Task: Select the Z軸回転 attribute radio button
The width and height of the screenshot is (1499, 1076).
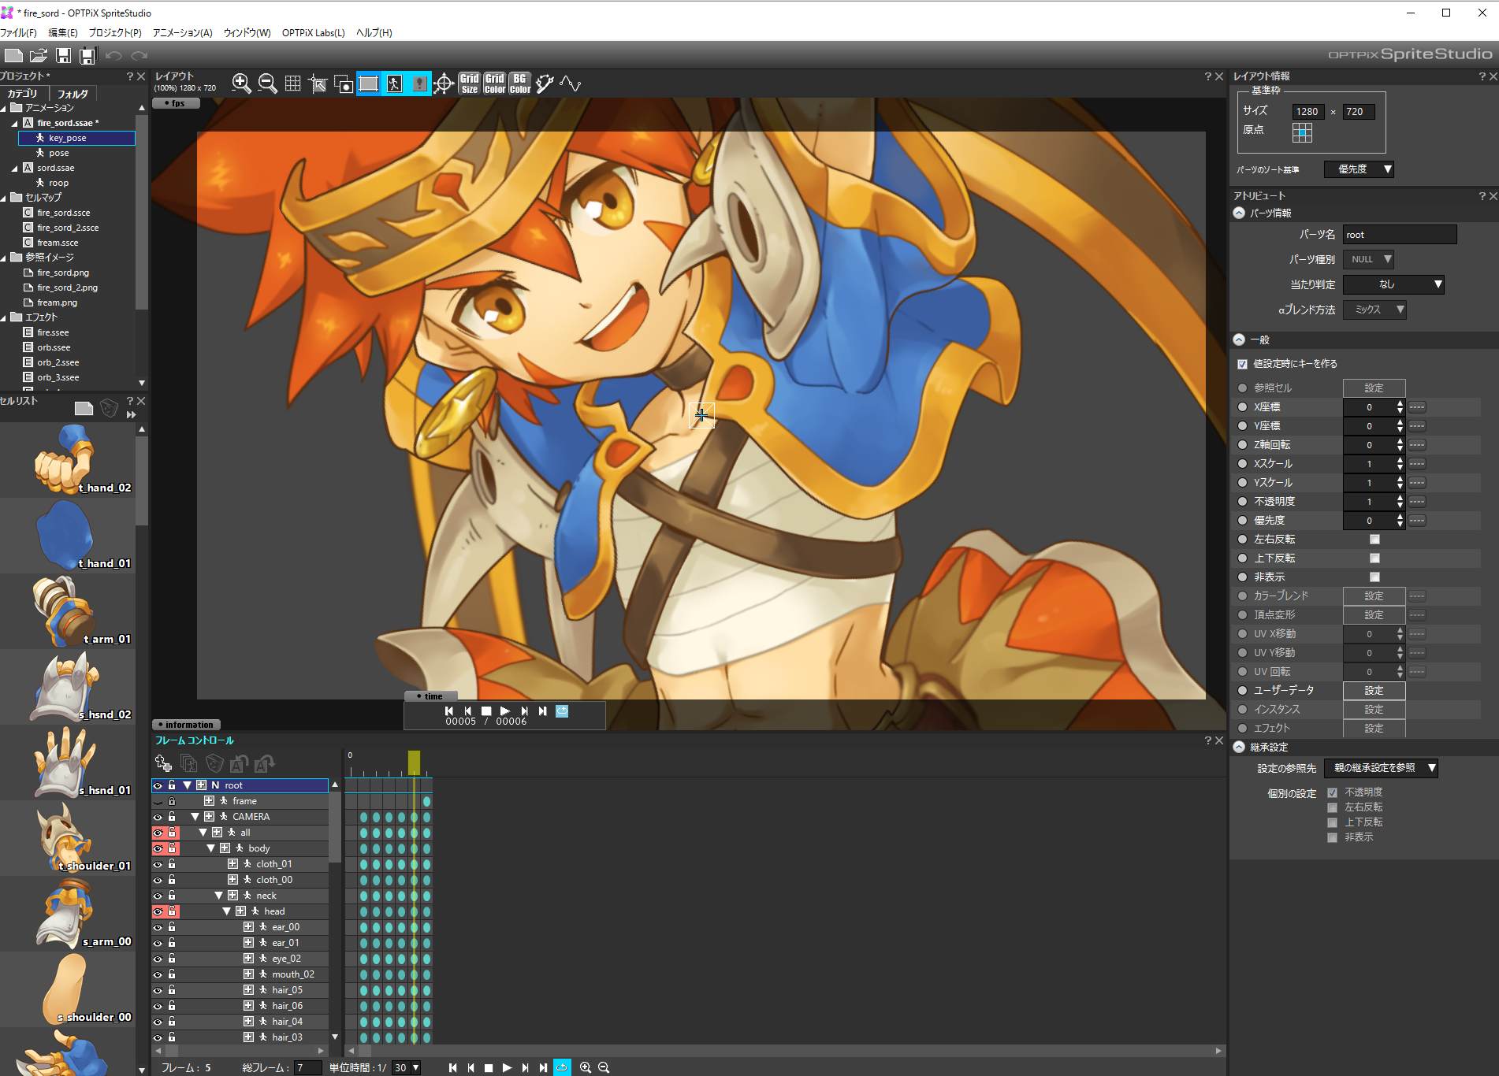Action: click(x=1243, y=445)
